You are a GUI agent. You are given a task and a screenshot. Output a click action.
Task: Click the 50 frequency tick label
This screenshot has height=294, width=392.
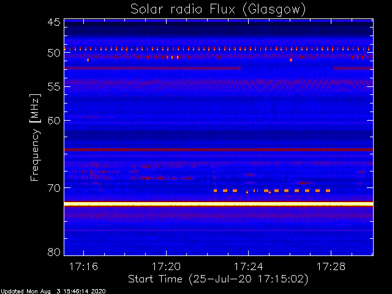[x=54, y=53]
